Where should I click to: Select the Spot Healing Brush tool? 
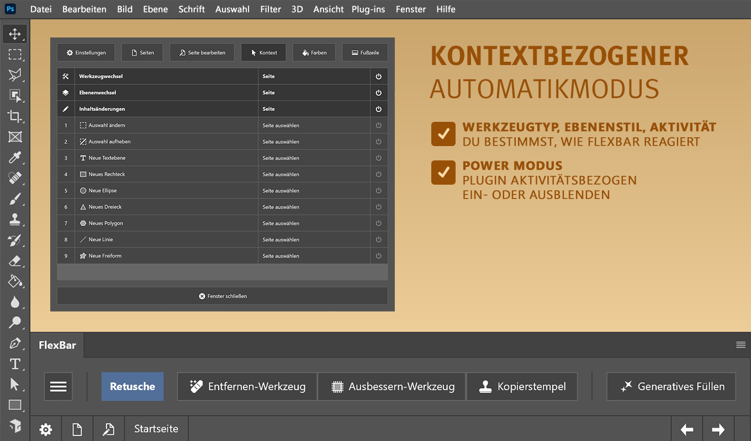pos(15,178)
